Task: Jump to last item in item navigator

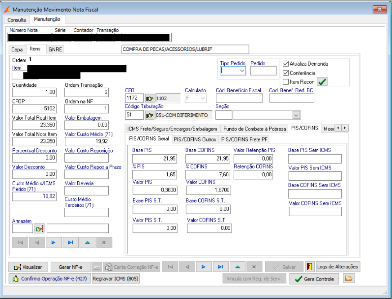Action: tap(70, 242)
